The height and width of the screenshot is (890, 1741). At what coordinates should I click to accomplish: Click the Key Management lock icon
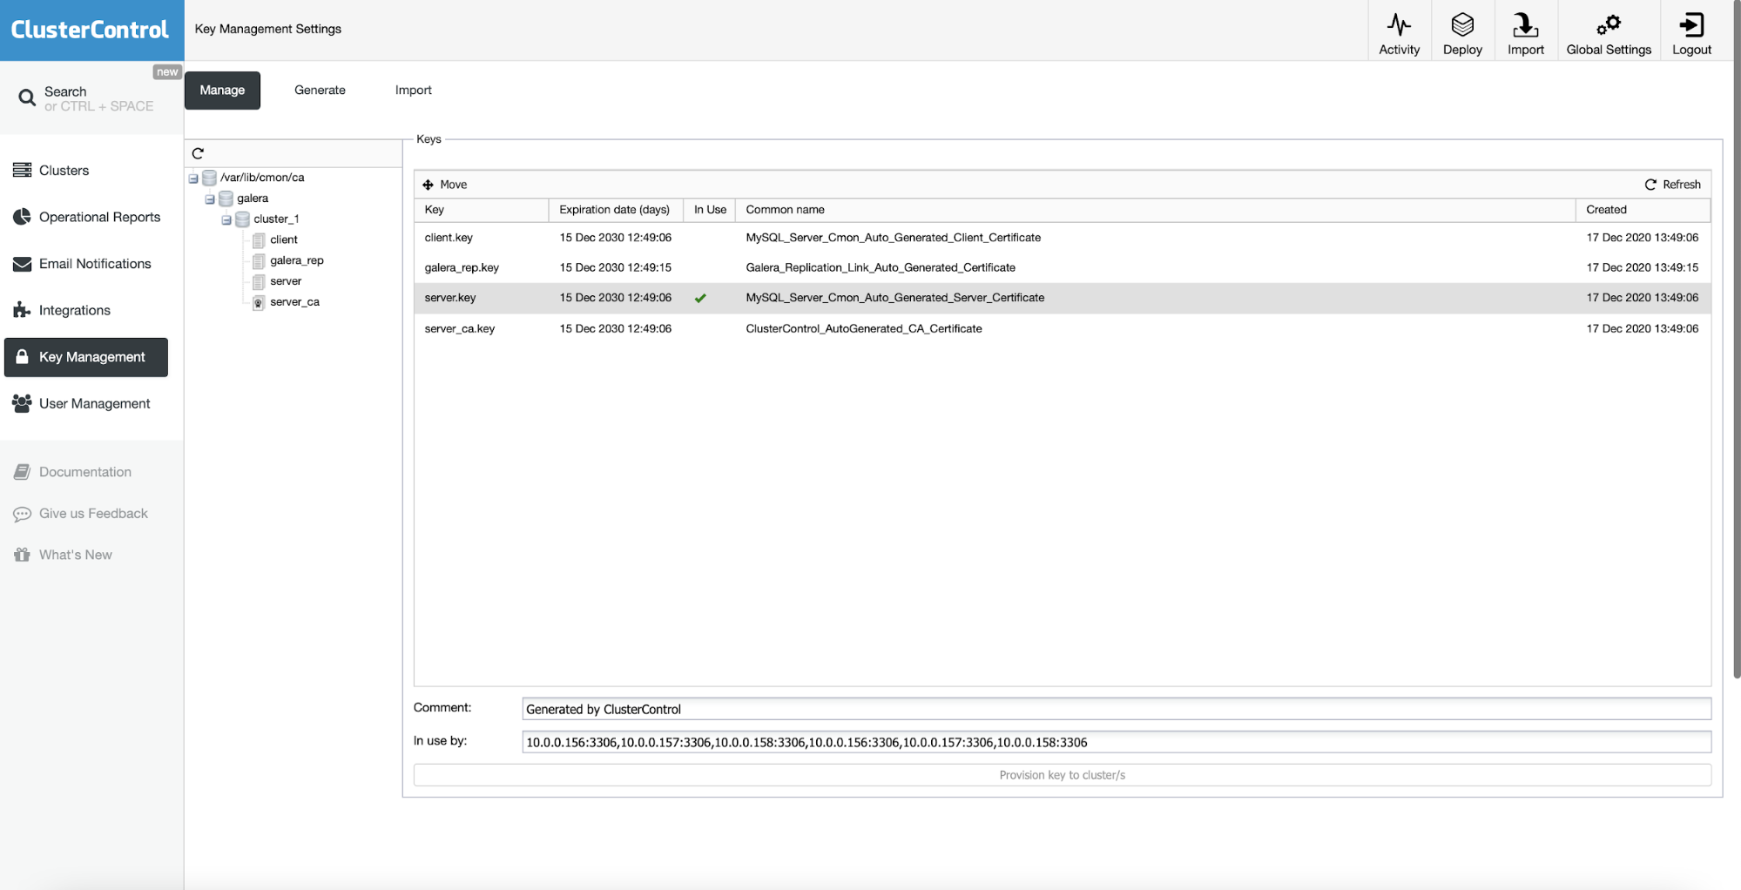click(x=23, y=357)
